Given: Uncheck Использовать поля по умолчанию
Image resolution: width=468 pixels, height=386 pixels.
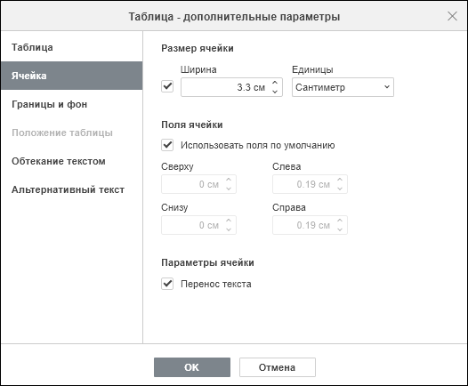Looking at the screenshot, I should coord(167,145).
